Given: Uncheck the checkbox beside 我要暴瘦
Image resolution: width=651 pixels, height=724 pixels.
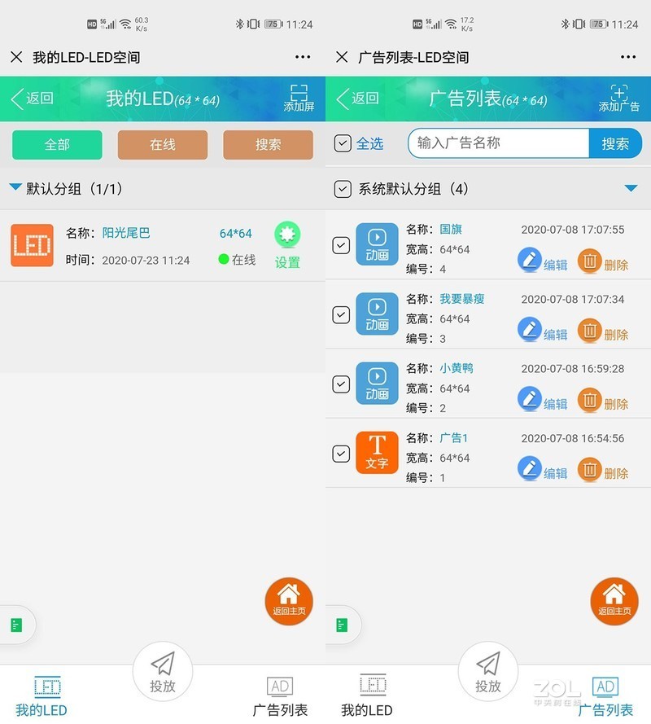Looking at the screenshot, I should click(x=343, y=314).
